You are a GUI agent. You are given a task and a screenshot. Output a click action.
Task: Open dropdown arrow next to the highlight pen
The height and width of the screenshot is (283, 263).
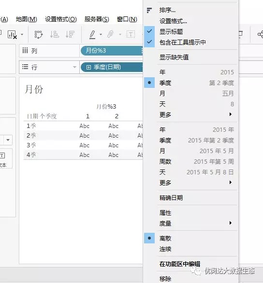point(101,34)
